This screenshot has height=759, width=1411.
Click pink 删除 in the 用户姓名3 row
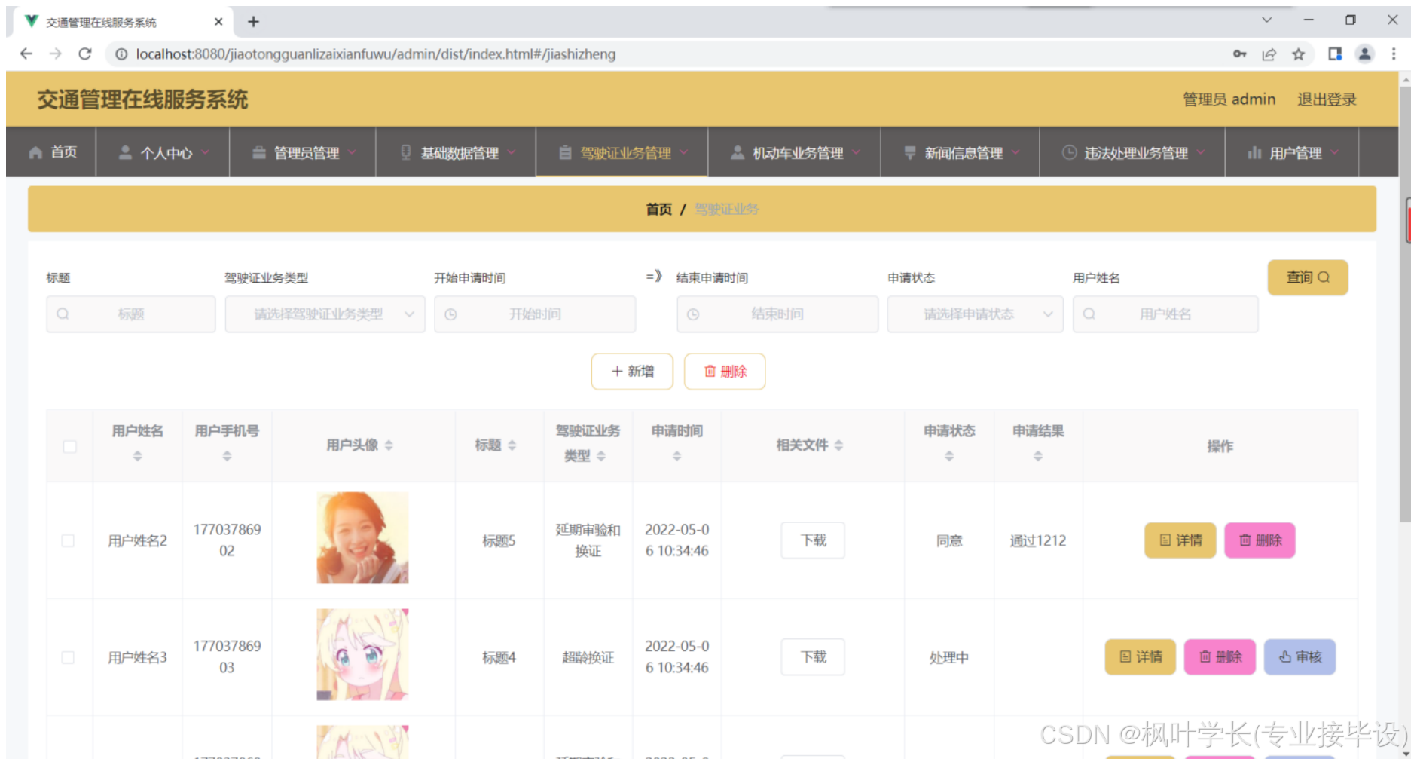pyautogui.click(x=1220, y=657)
